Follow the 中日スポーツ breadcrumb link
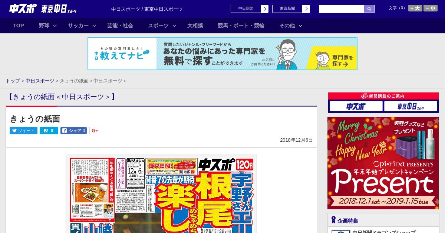 (x=40, y=81)
